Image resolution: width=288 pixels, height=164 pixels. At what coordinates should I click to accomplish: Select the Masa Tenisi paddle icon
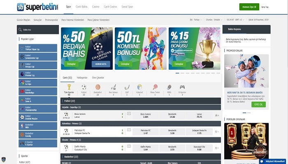(155, 87)
